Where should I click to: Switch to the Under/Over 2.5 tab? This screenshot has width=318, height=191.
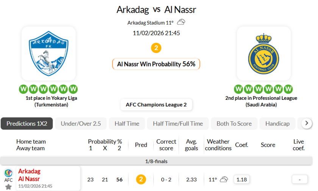[81, 124]
